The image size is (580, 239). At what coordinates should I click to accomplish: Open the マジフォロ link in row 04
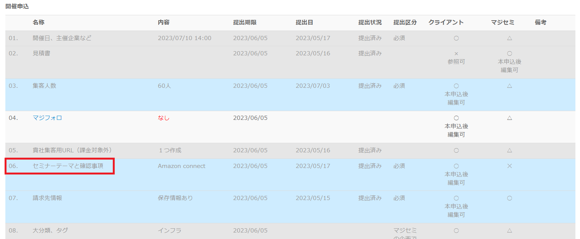click(47, 118)
